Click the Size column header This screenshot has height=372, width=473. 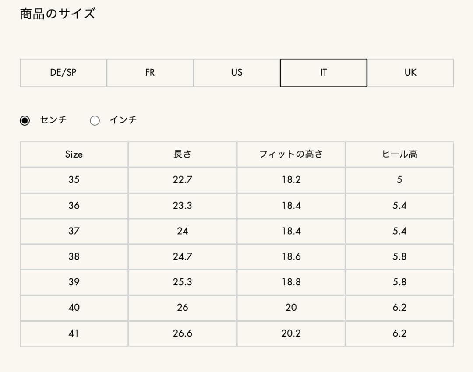[x=74, y=154]
